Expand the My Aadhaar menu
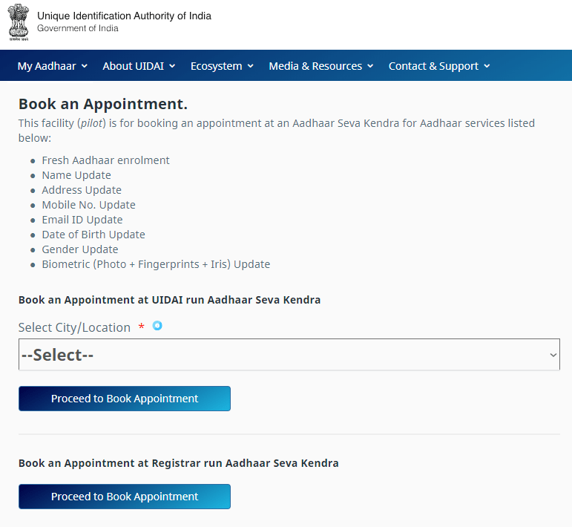The image size is (572, 527). pyautogui.click(x=53, y=66)
